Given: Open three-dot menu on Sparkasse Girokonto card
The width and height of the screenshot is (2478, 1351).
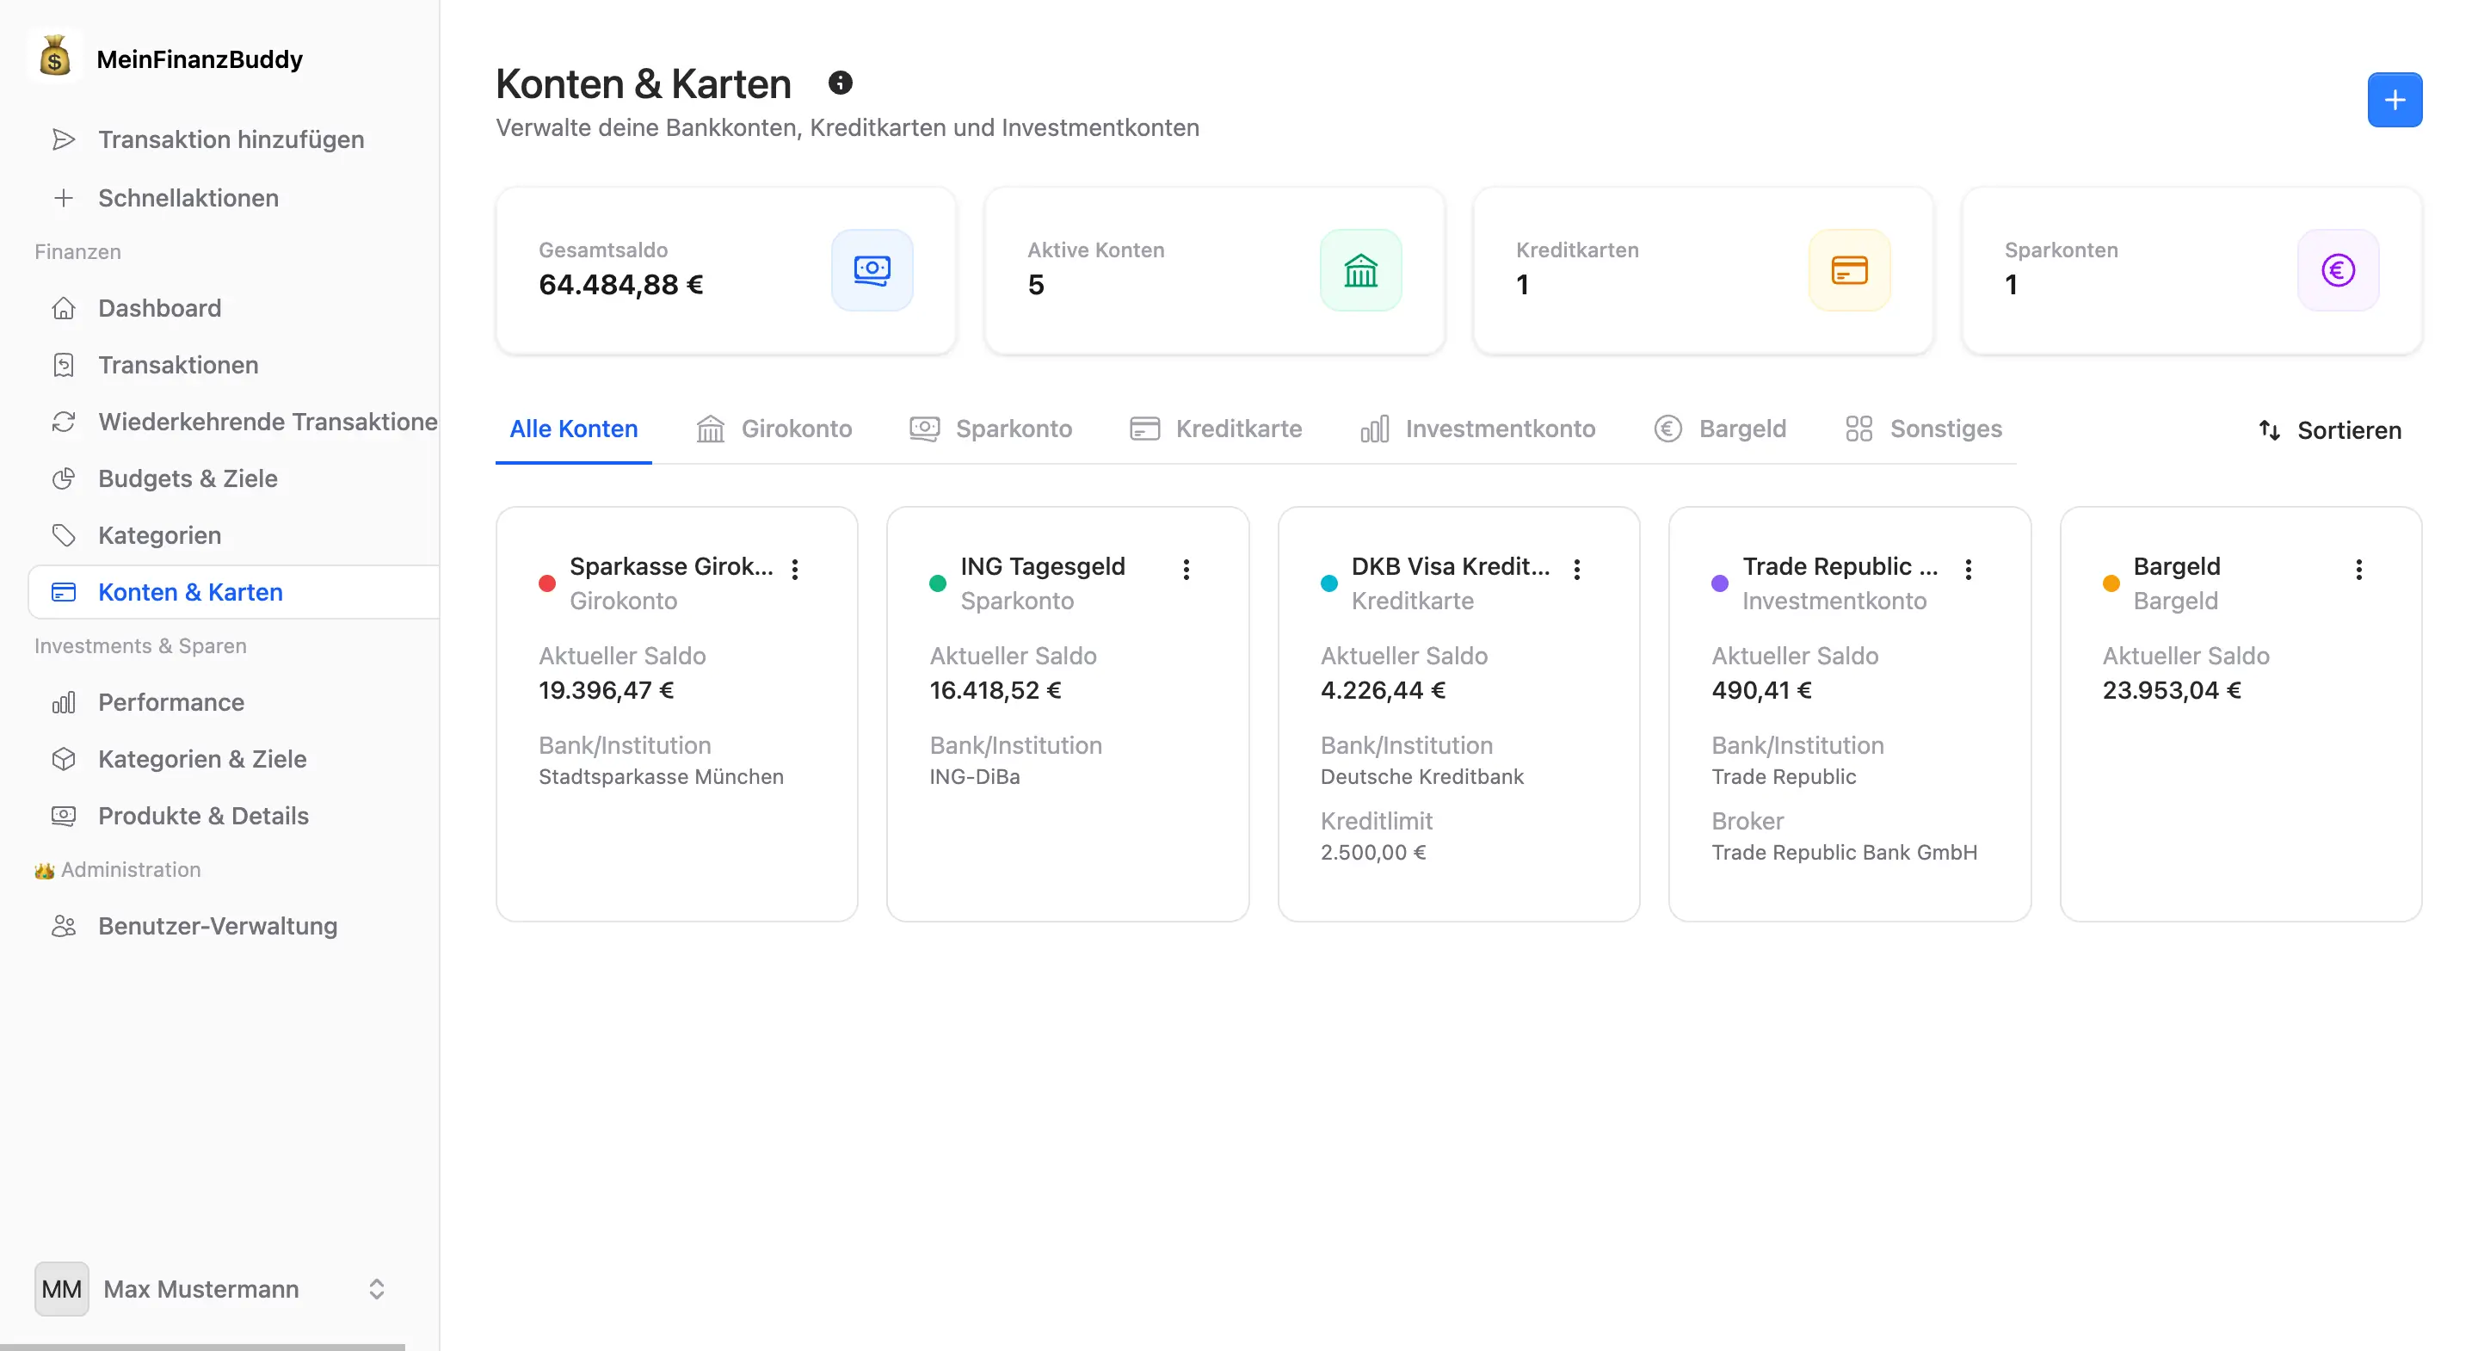Looking at the screenshot, I should point(794,569).
